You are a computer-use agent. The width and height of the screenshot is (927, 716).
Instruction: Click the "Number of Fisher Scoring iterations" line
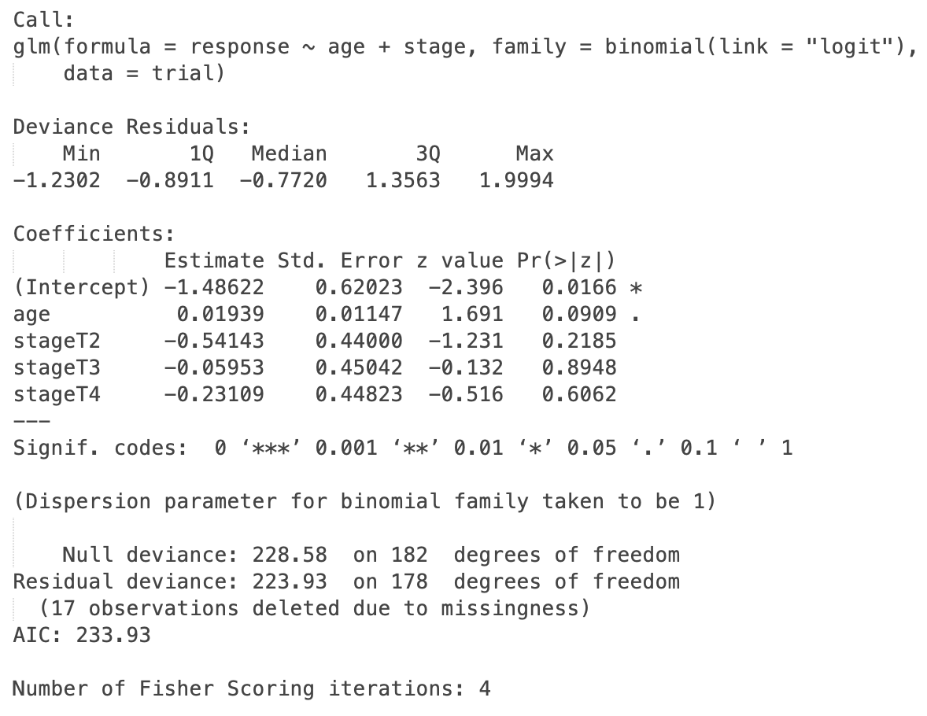coord(251,688)
